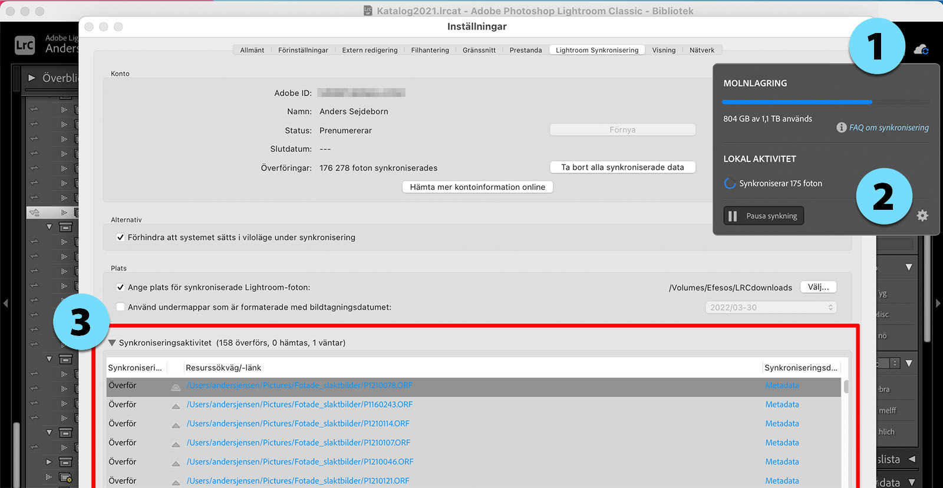Click the cloud sync status icon

[x=921, y=50]
